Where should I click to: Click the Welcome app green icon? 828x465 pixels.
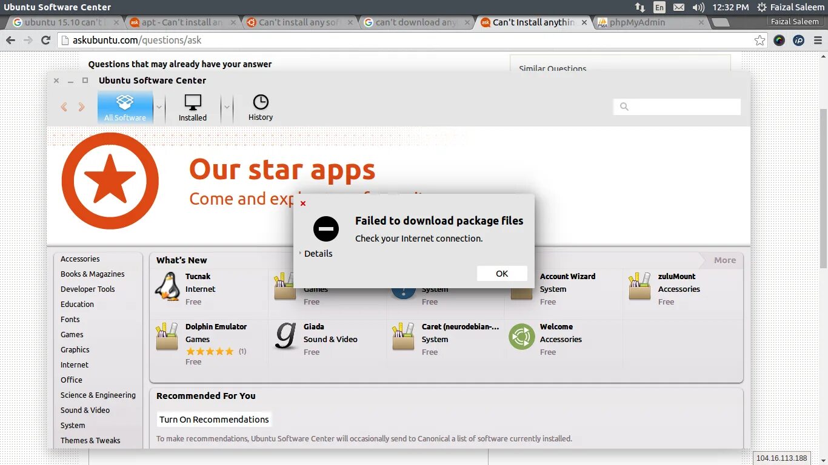[521, 337]
